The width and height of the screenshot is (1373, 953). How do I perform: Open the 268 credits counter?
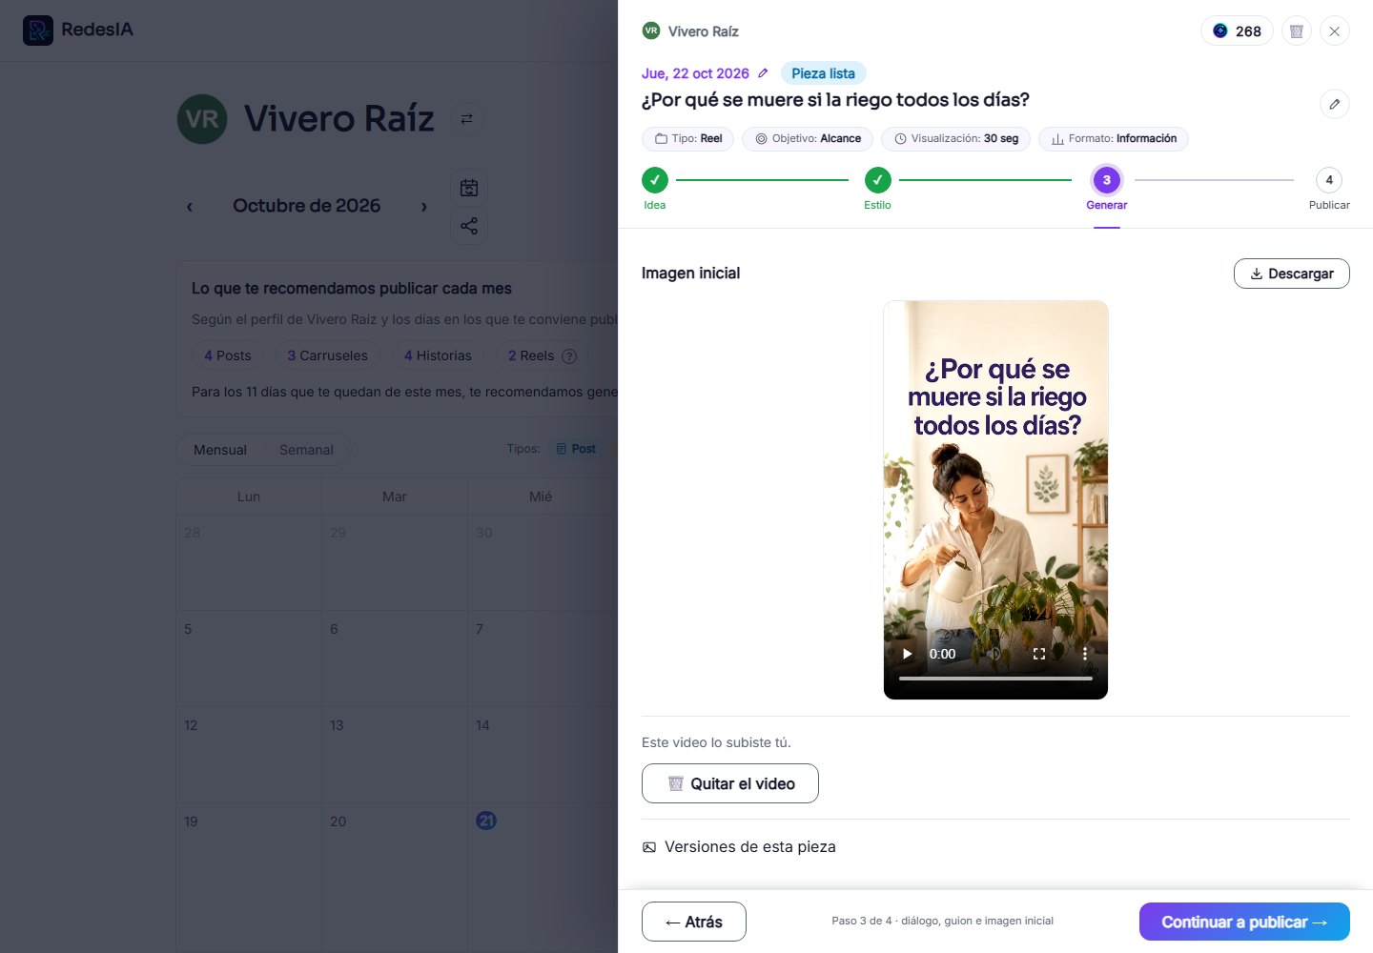[x=1237, y=31]
